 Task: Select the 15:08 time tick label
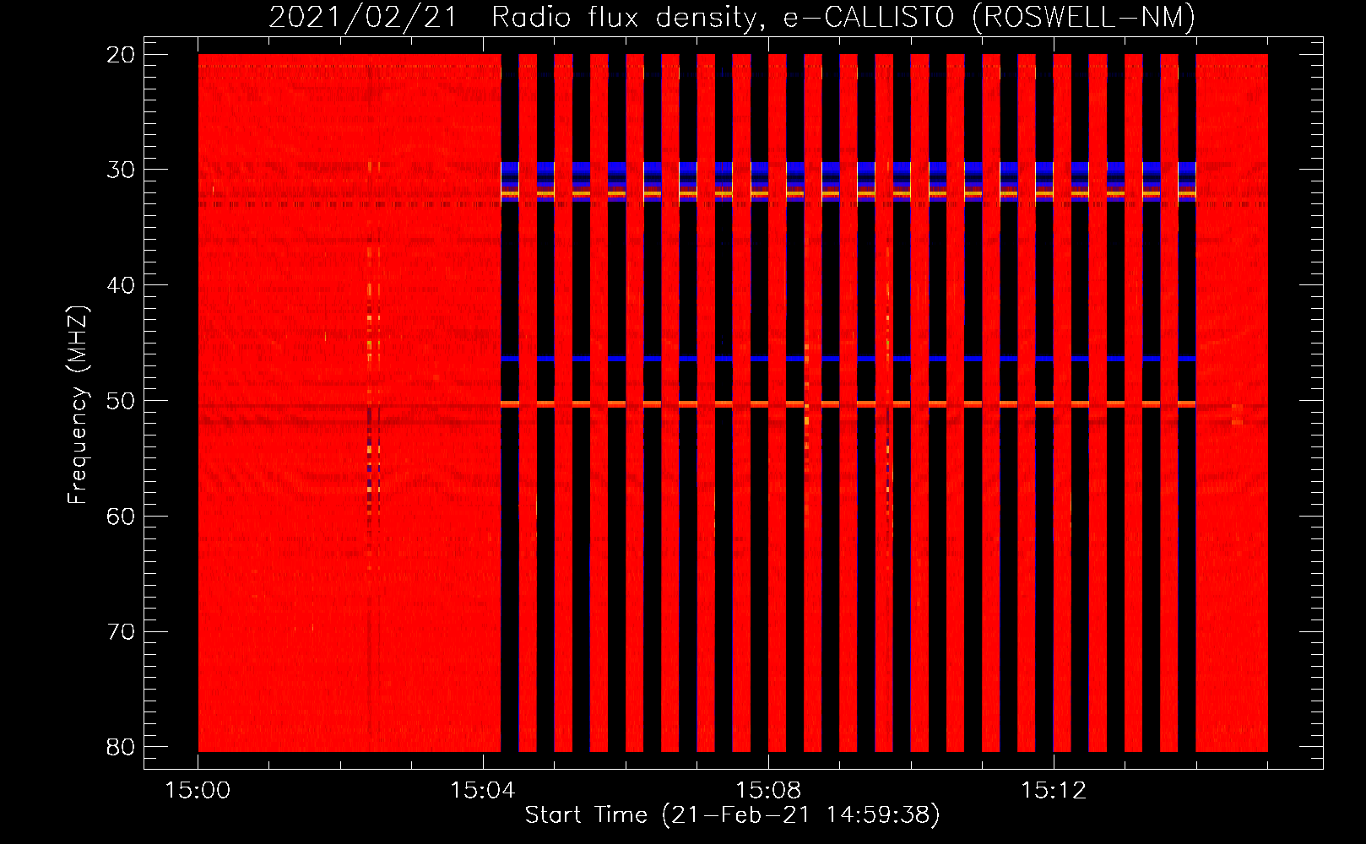pyautogui.click(x=768, y=791)
